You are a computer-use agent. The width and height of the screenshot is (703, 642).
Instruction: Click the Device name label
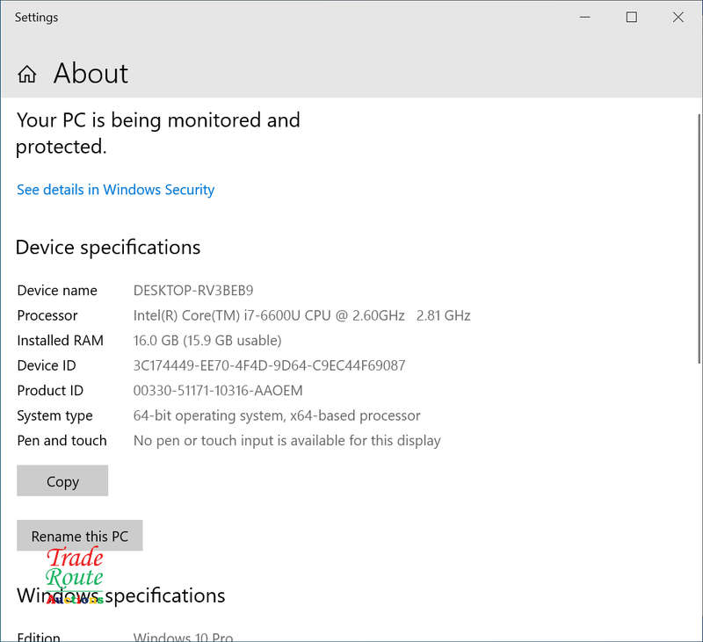(57, 291)
